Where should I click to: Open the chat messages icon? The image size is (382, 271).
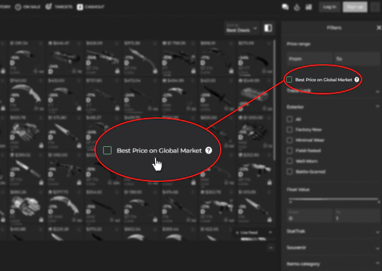[x=286, y=7]
